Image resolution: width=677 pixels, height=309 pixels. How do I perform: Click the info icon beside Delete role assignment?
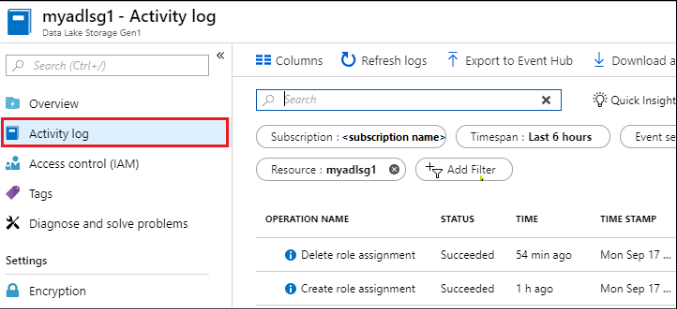(x=290, y=255)
